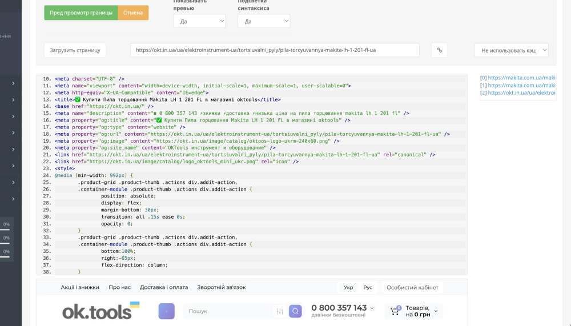This screenshot has height=326, width=571.
Task: Open the 'Особистий кабінет' link
Action: (x=412, y=287)
